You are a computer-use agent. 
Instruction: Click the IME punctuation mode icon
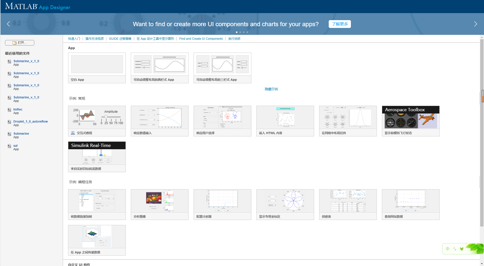coord(455,249)
